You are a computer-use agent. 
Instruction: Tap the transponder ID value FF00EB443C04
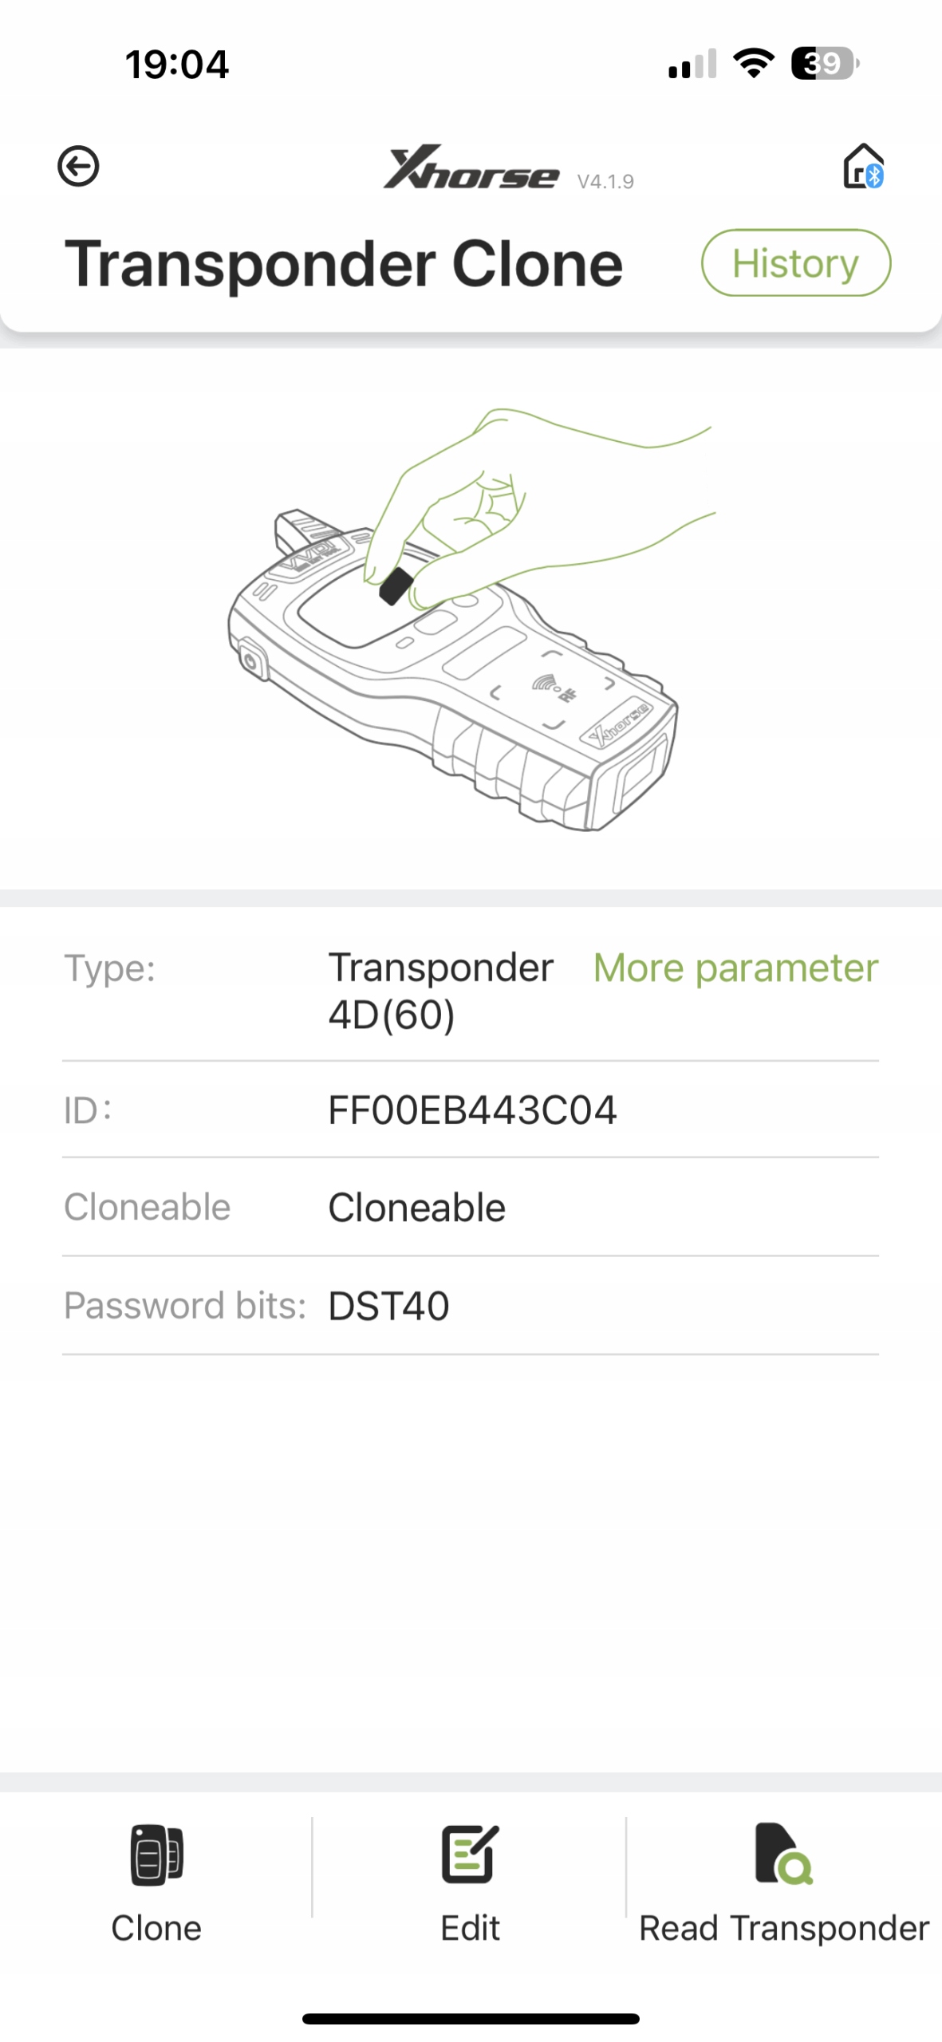point(472,1110)
